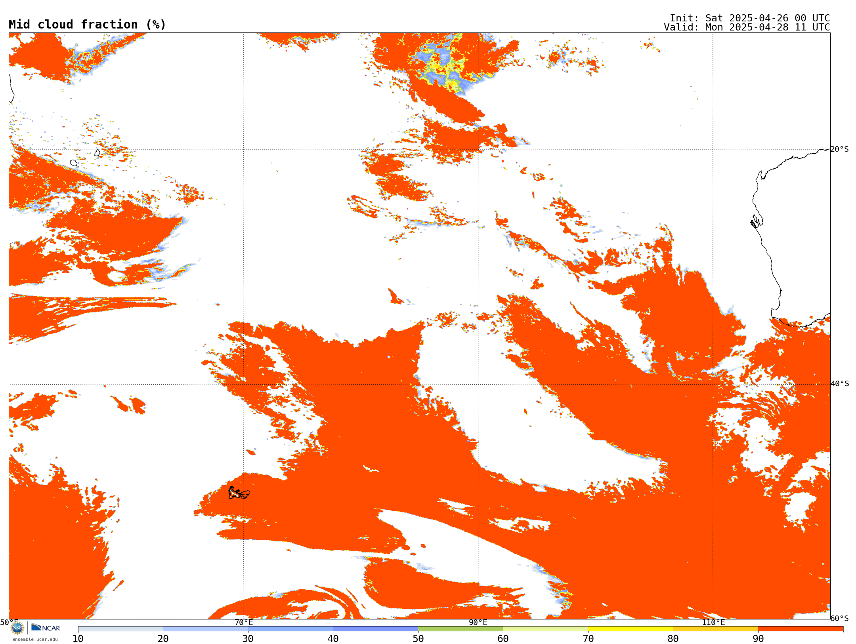Click the 90+ orange-red colorbar segment
This screenshot has height=644, width=856.
pyautogui.click(x=801, y=629)
